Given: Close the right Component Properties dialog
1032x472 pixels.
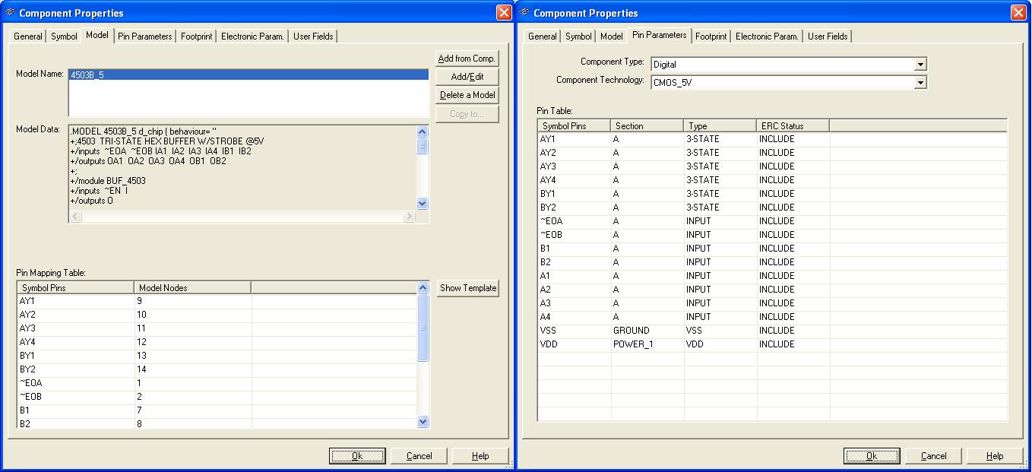Looking at the screenshot, I should pos(1018,13).
